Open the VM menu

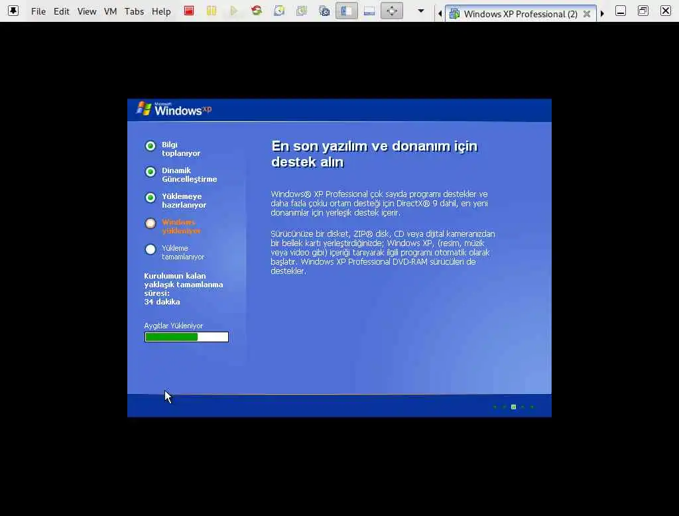tap(111, 11)
